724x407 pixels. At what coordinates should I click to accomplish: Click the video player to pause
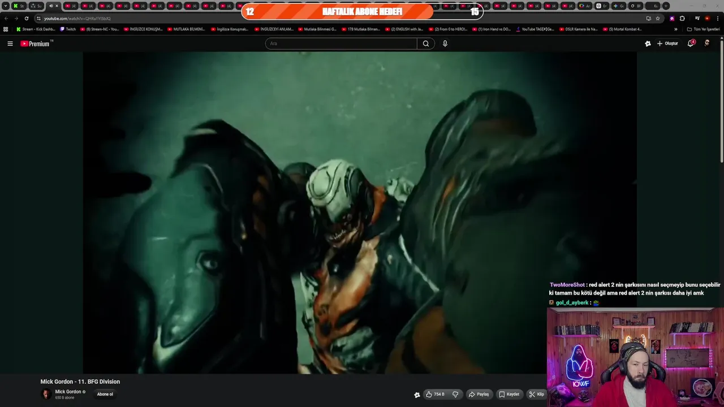[x=360, y=213]
